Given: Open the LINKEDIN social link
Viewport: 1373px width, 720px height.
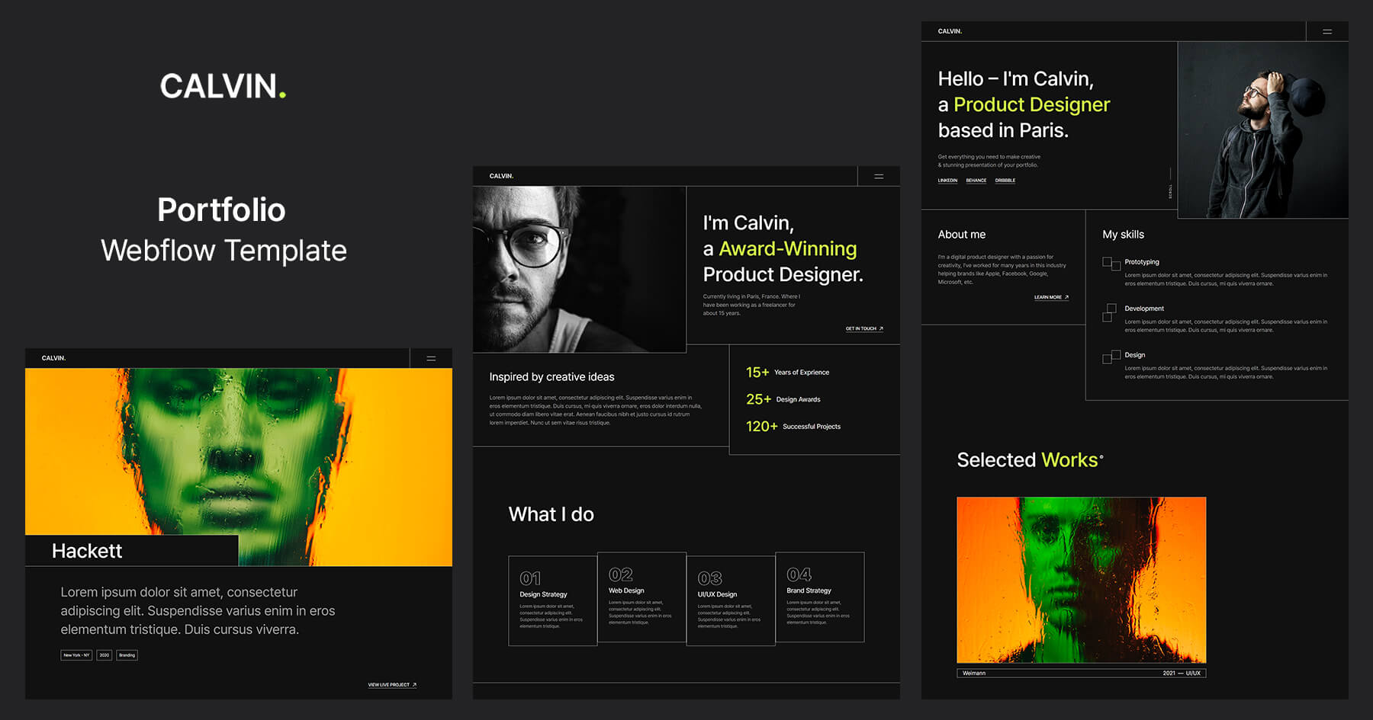Looking at the screenshot, I should click(947, 180).
